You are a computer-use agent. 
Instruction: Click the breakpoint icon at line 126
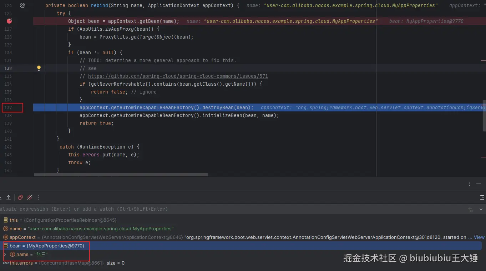9,21
